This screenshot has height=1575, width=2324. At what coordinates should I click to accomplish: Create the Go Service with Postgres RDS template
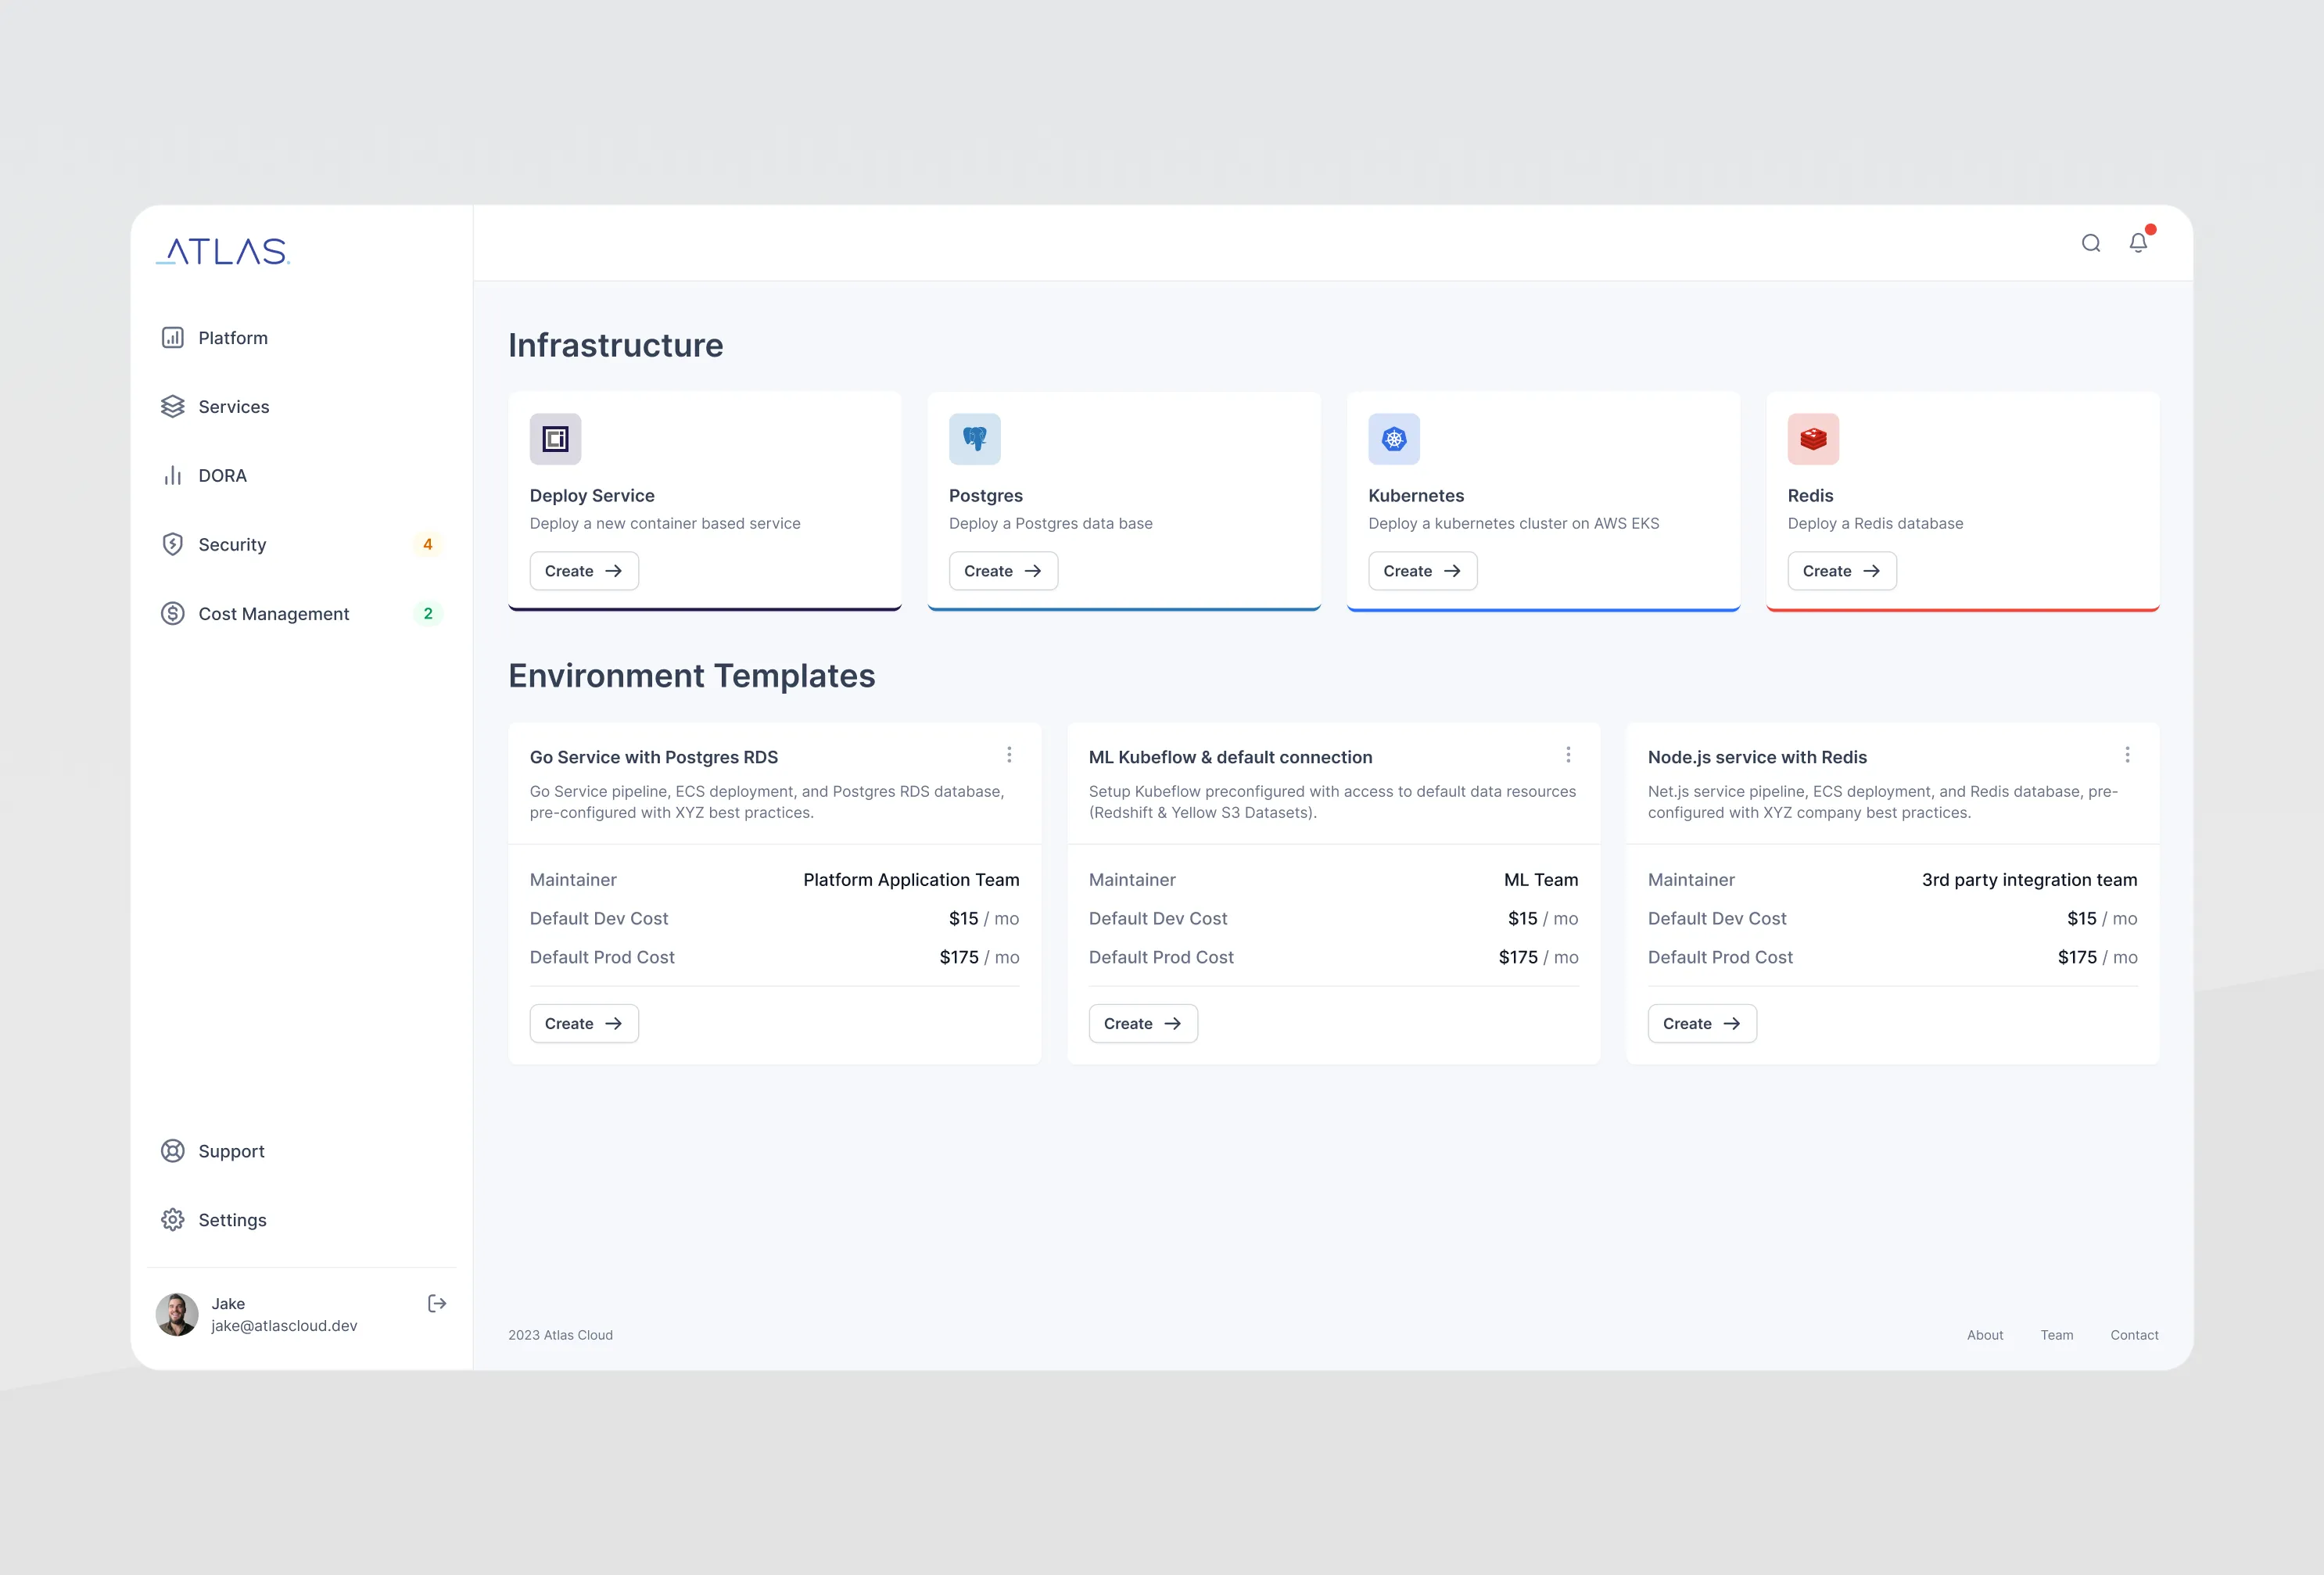584,1024
